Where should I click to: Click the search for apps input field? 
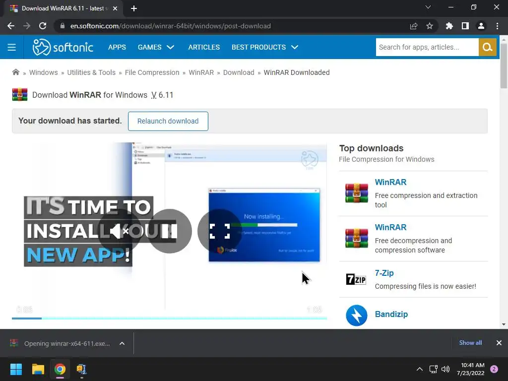(427, 47)
